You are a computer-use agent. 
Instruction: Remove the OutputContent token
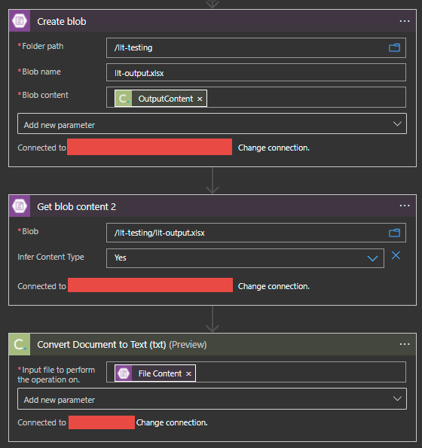pyautogui.click(x=200, y=99)
